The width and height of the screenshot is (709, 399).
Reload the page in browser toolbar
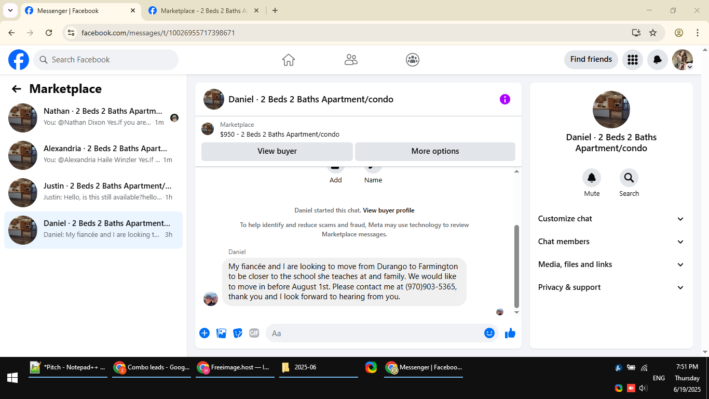click(49, 33)
